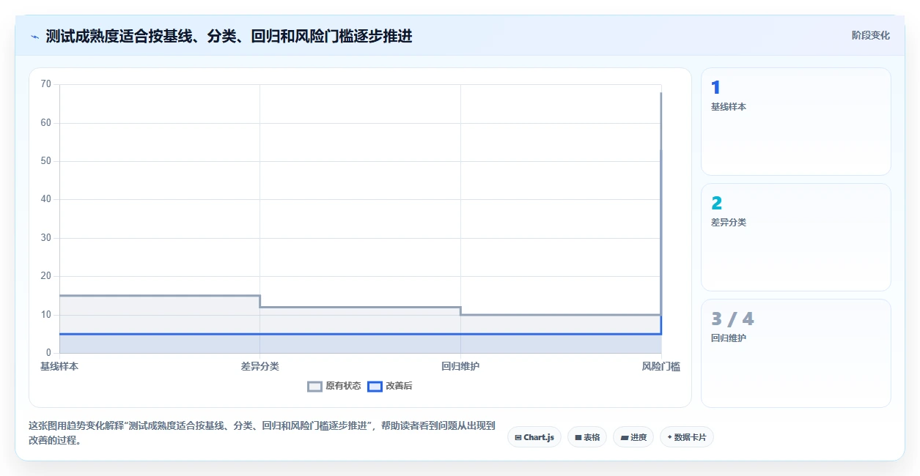Click the lightning icon beside the title
The width and height of the screenshot is (920, 476).
tap(34, 36)
